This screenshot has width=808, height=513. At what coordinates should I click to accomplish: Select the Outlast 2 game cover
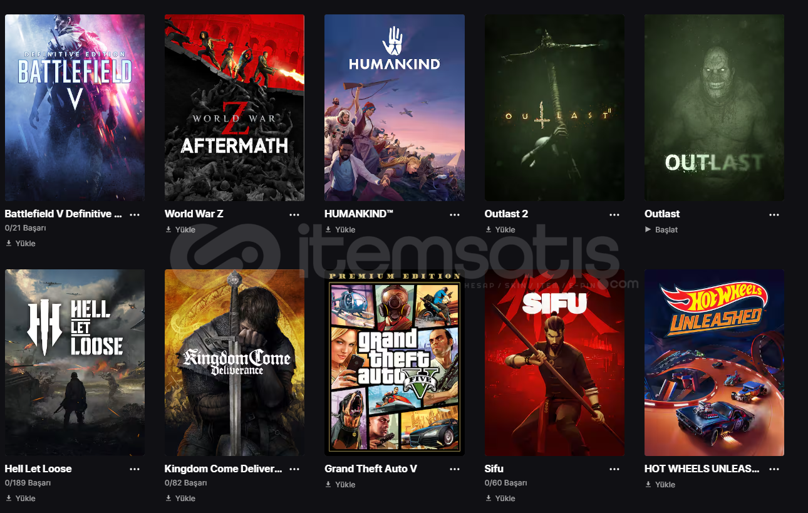click(554, 108)
